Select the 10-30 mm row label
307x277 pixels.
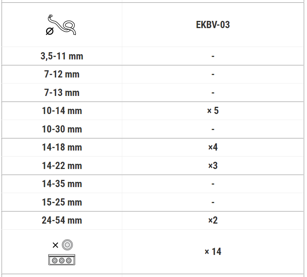coord(62,129)
